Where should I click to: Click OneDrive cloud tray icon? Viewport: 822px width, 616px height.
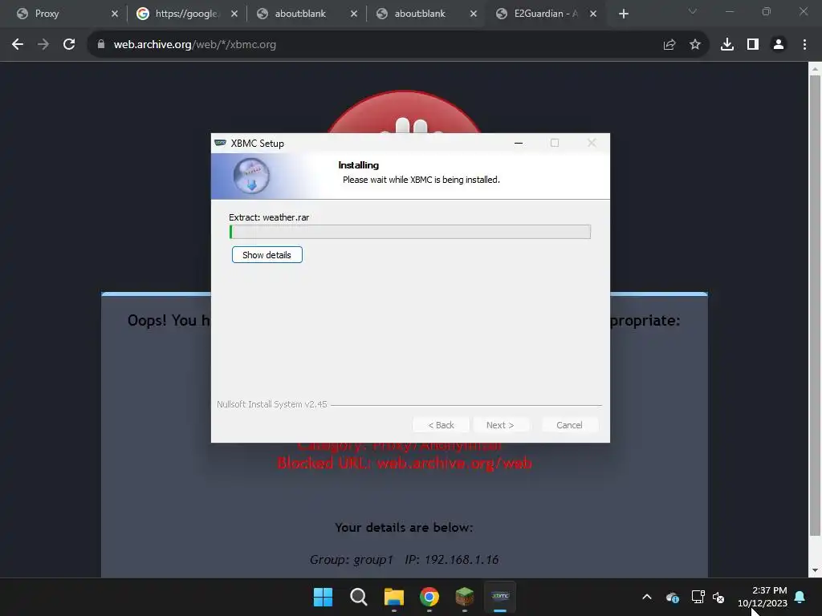[673, 597]
